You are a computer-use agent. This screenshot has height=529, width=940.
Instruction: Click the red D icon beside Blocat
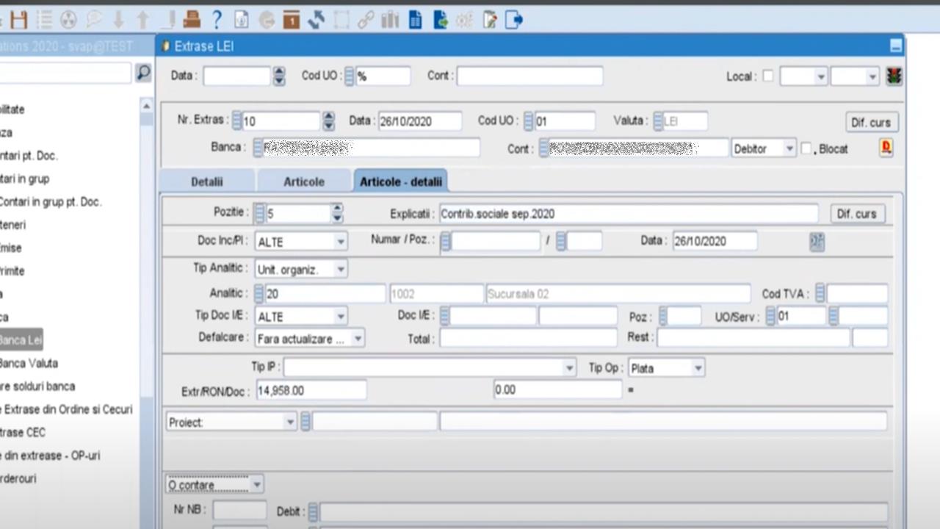click(x=886, y=148)
